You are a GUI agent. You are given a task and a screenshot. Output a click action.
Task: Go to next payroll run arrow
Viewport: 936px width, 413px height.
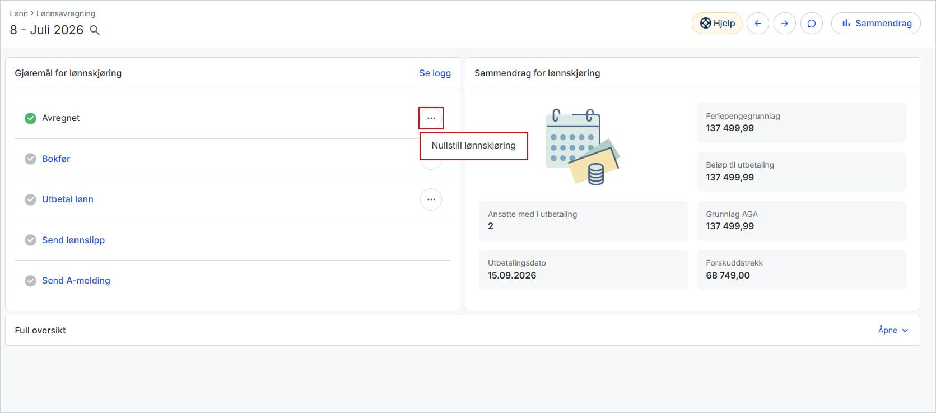point(784,24)
